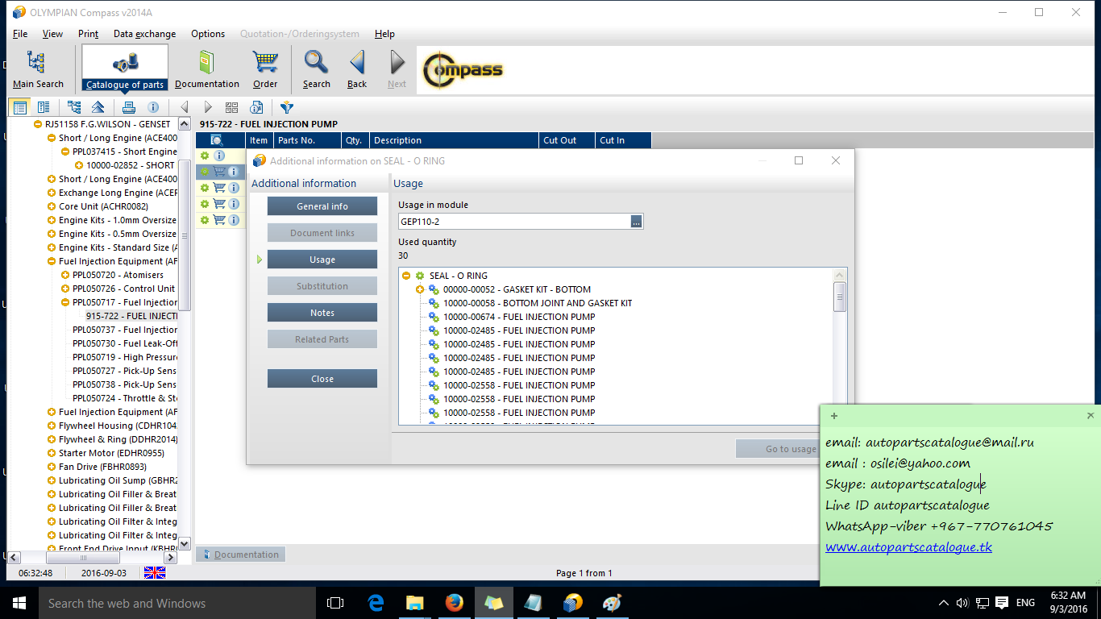Click the magnifier icon in the parts table header
This screenshot has height=619, width=1101.
[x=217, y=140]
